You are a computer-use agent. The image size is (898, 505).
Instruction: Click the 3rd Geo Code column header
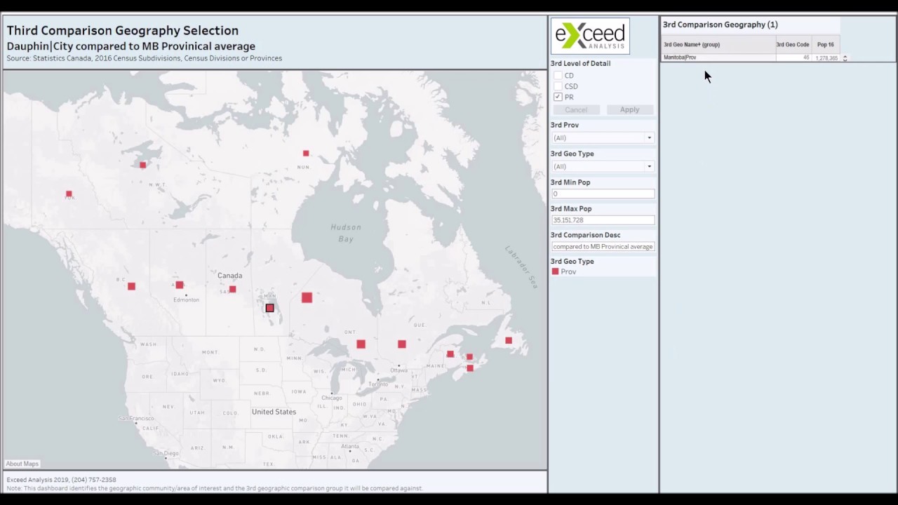(793, 45)
